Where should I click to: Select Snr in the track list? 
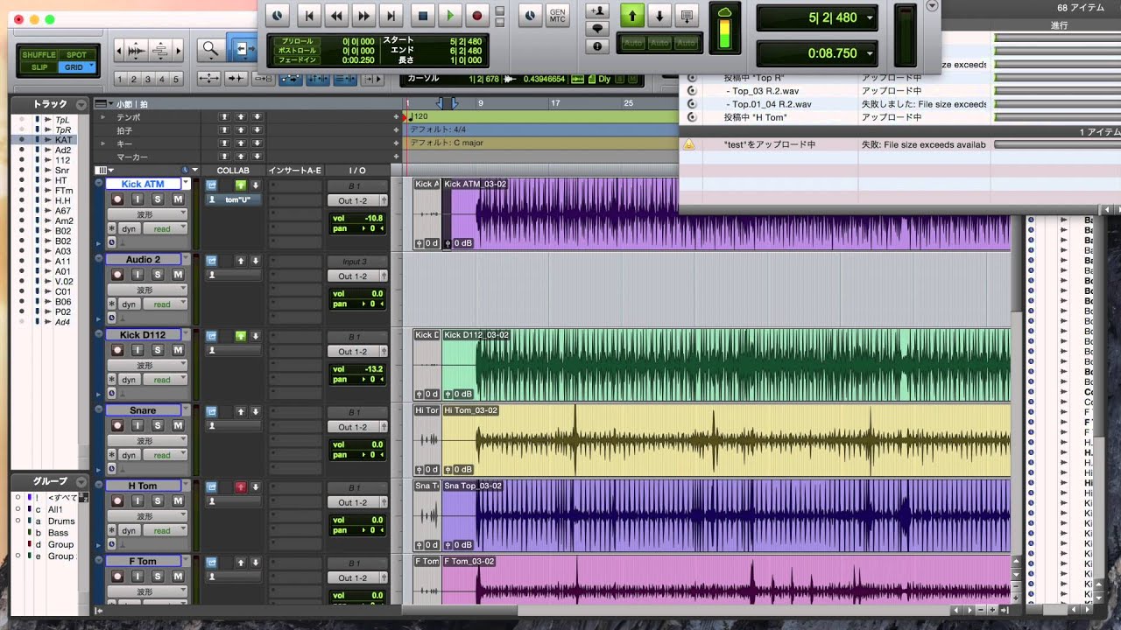[62, 171]
